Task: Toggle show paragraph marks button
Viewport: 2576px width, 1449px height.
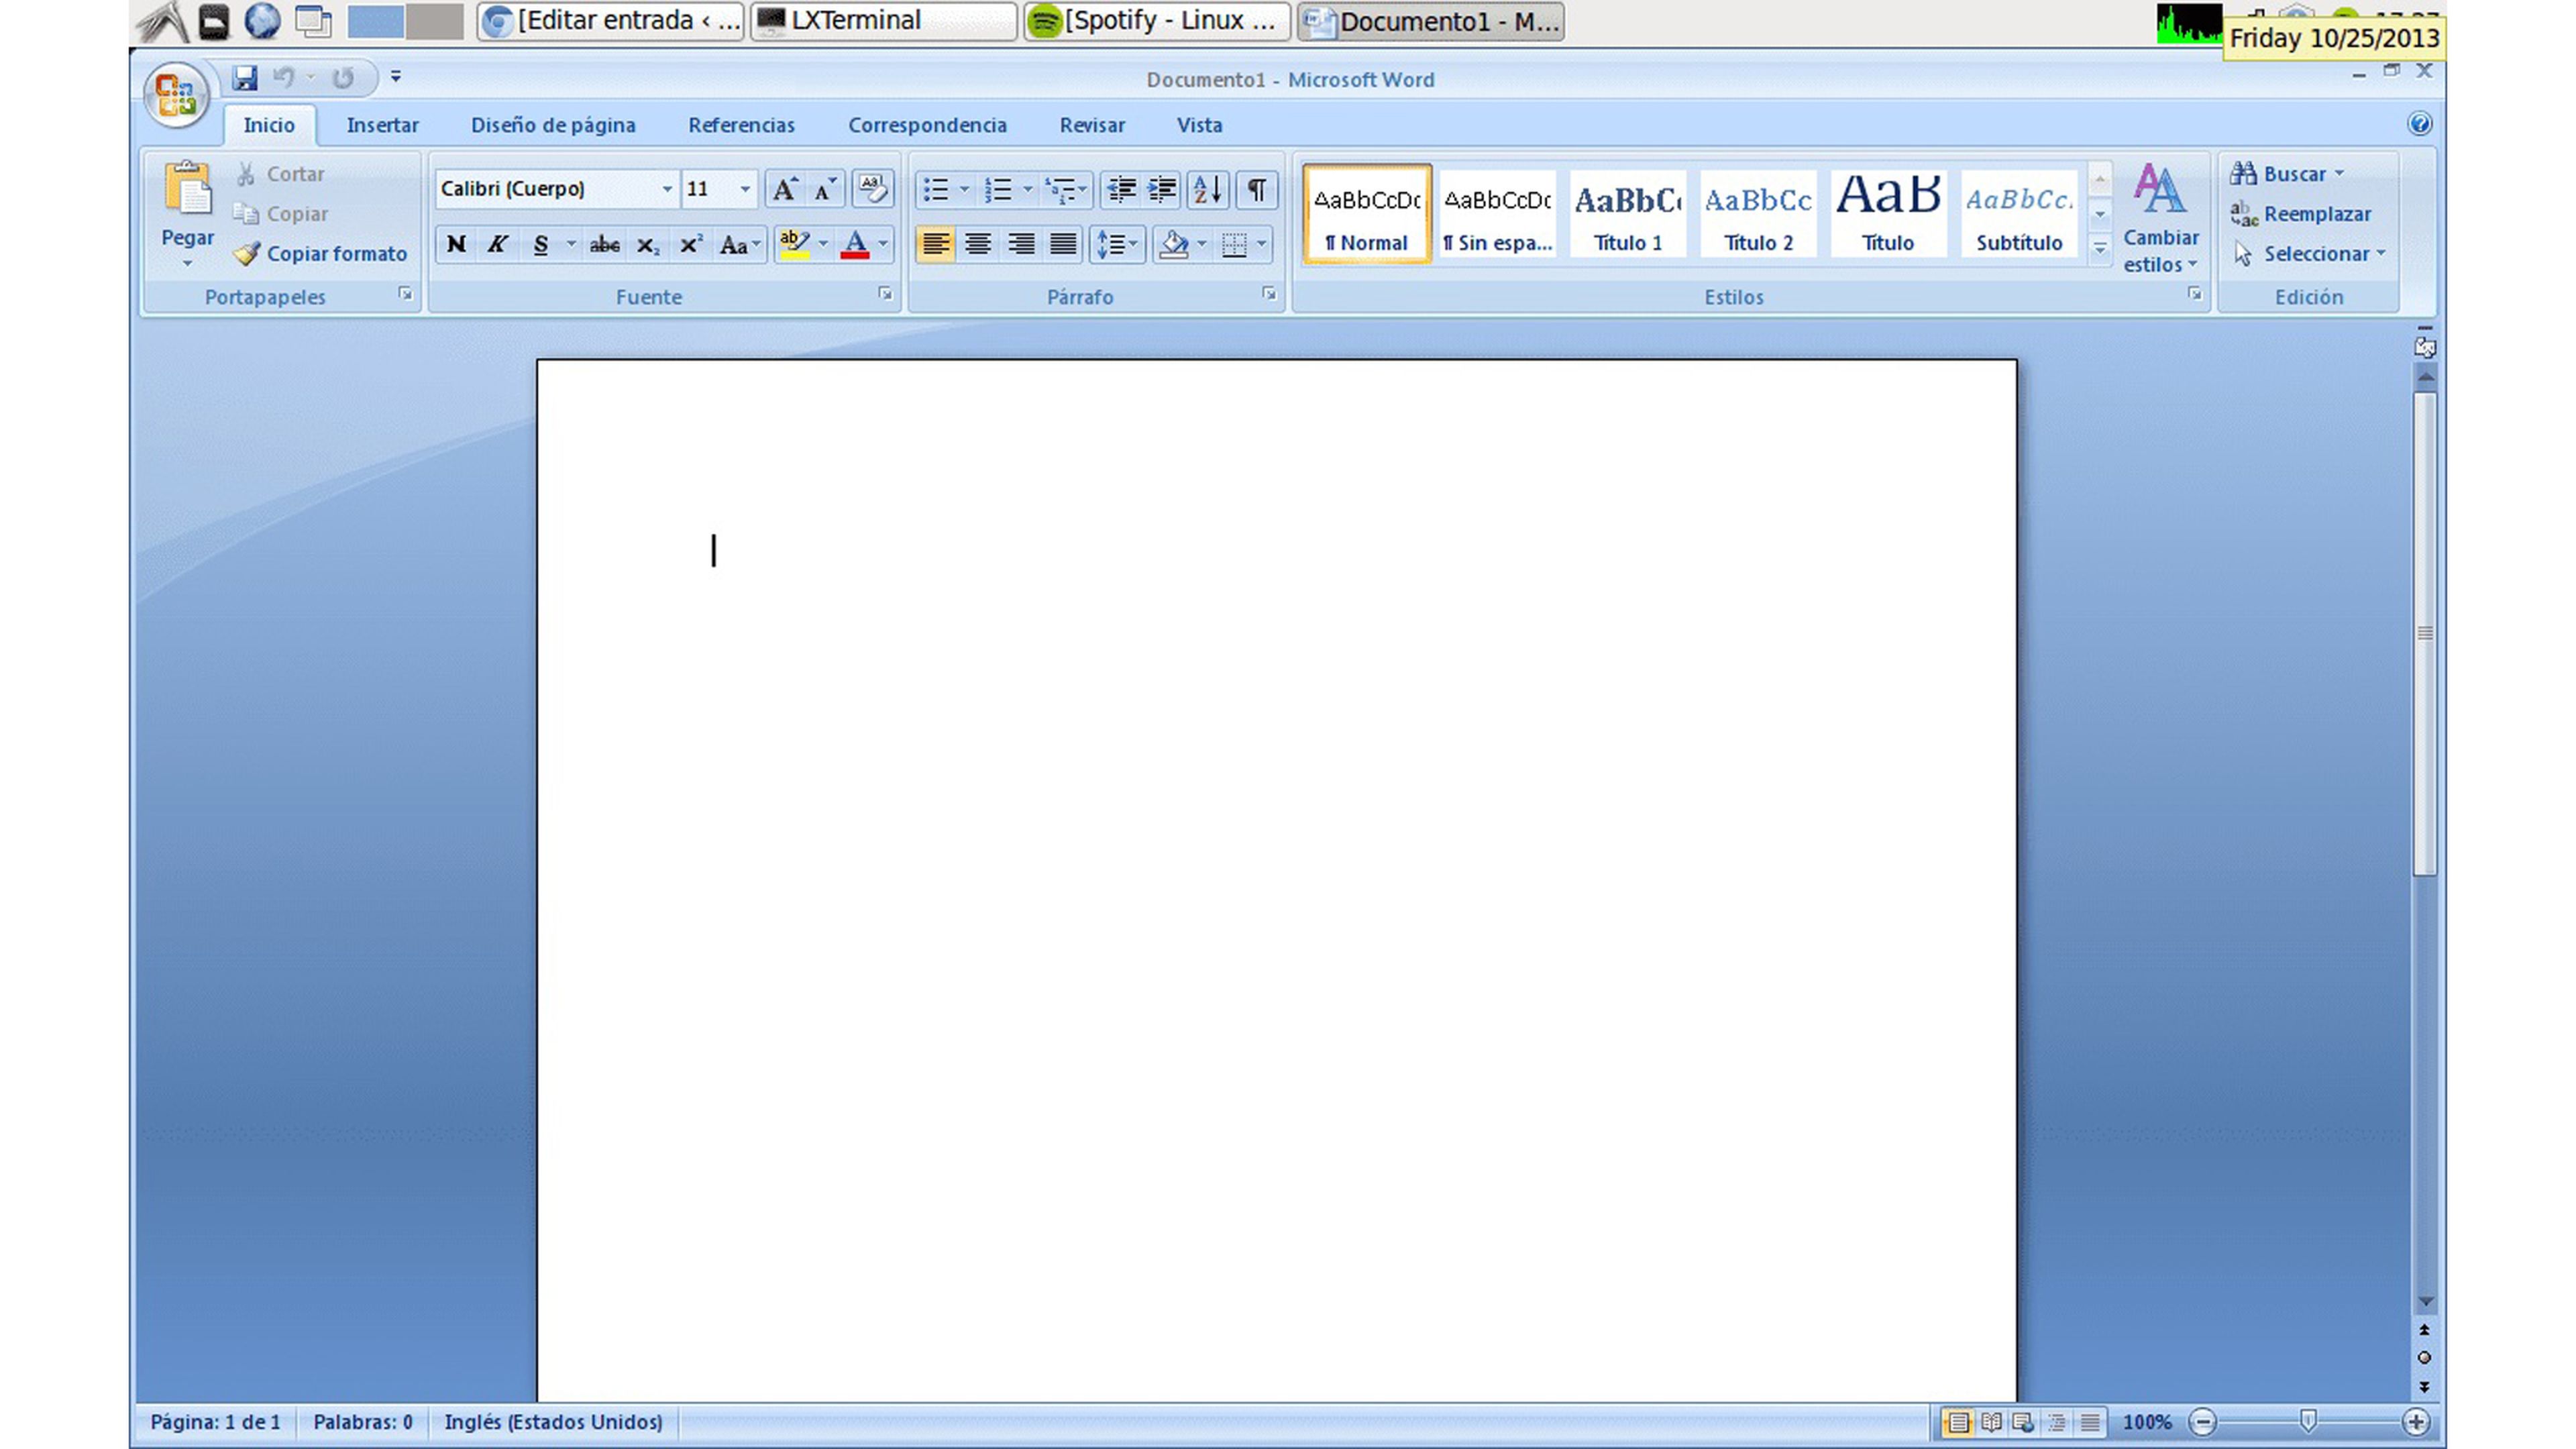Action: [1256, 189]
